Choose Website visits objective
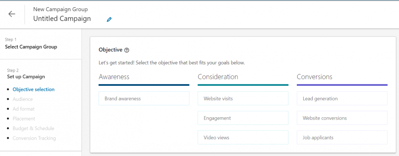The height and width of the screenshot is (156, 399). [243, 99]
